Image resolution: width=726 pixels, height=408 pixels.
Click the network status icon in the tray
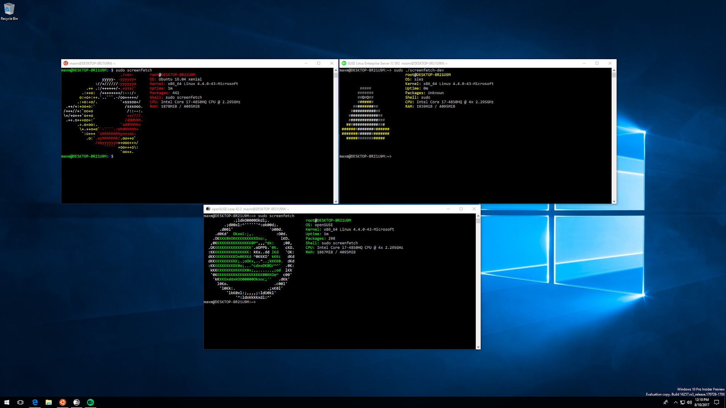[682, 402]
